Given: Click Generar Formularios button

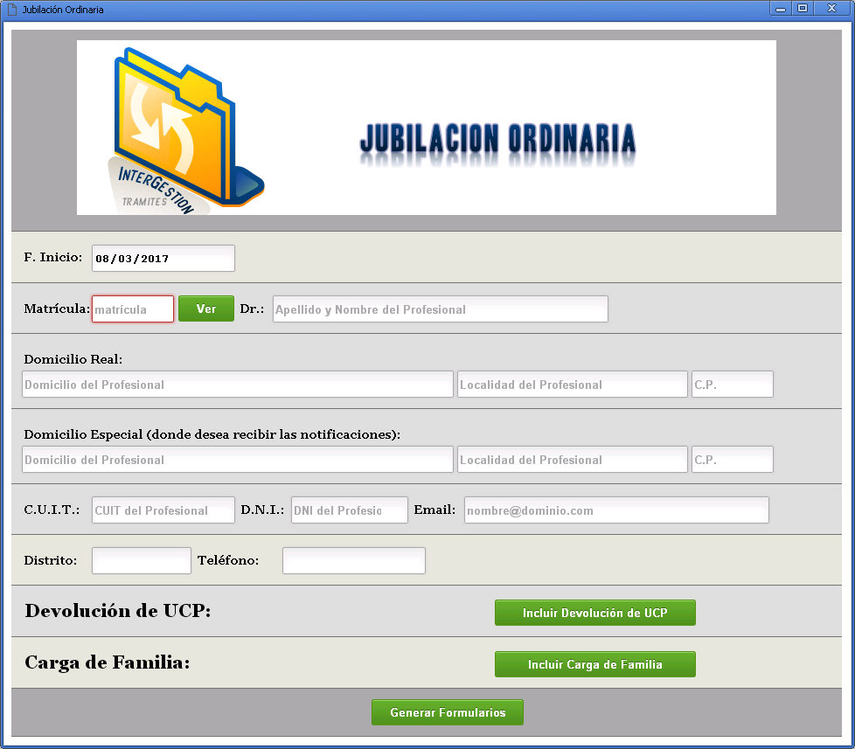Looking at the screenshot, I should click(x=448, y=712).
